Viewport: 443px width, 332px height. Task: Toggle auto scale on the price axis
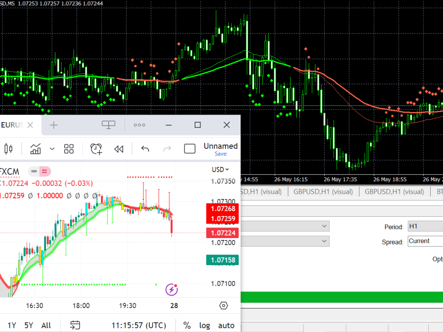(x=226, y=325)
